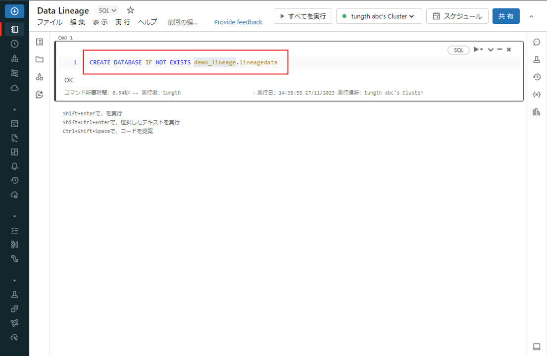Open the 実行 menu
This screenshot has height=356, width=547.
click(x=123, y=22)
